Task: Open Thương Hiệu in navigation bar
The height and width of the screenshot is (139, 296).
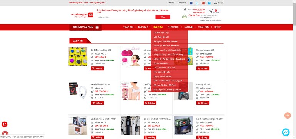Action: click(173, 27)
